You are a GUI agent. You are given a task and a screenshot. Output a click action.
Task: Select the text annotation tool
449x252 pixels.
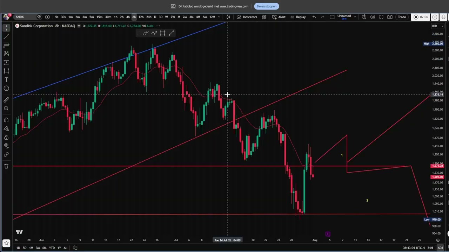6,79
